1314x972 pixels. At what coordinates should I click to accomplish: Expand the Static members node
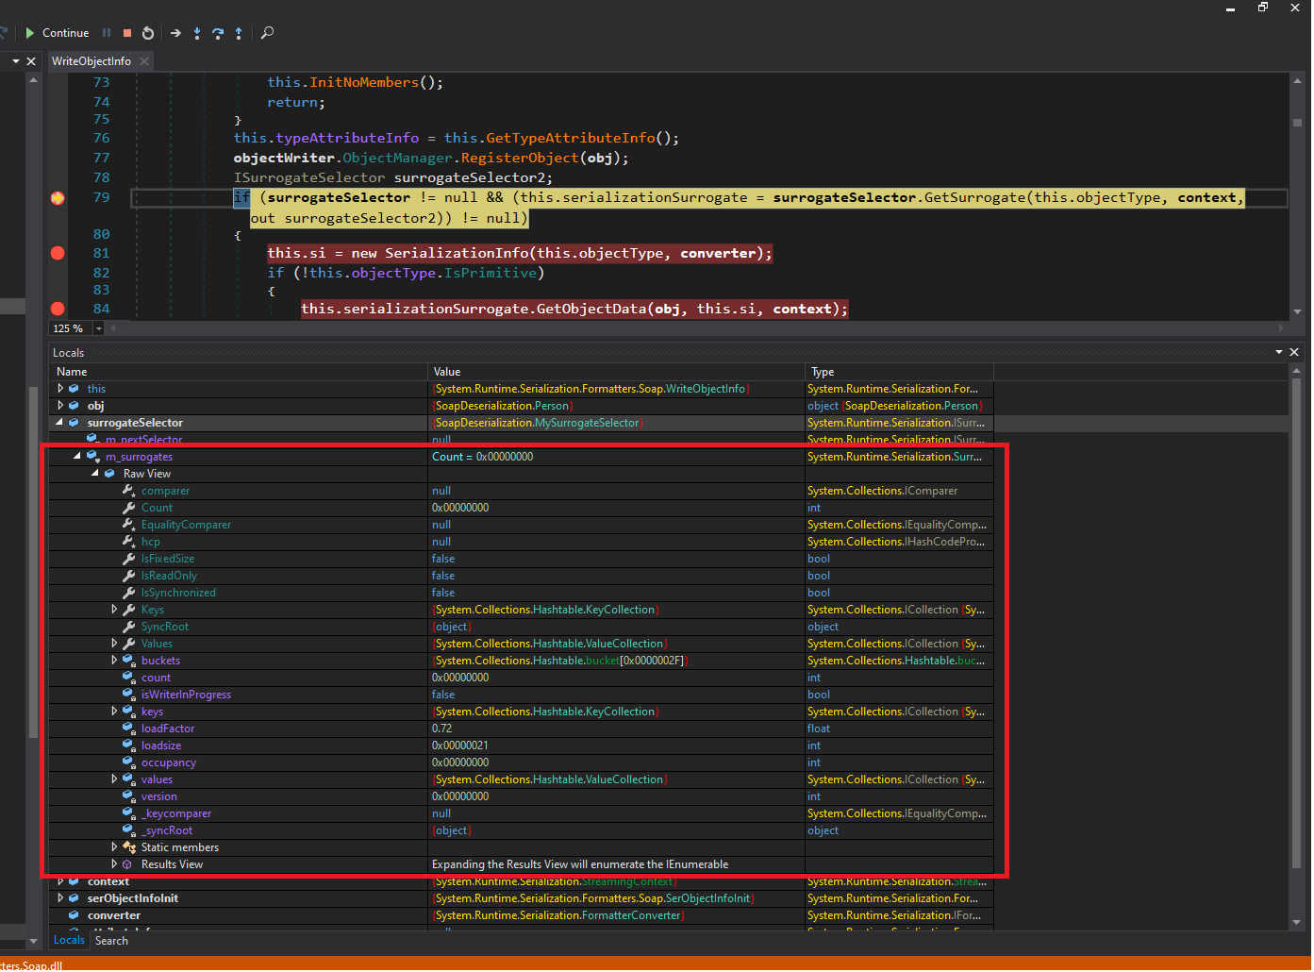click(114, 846)
